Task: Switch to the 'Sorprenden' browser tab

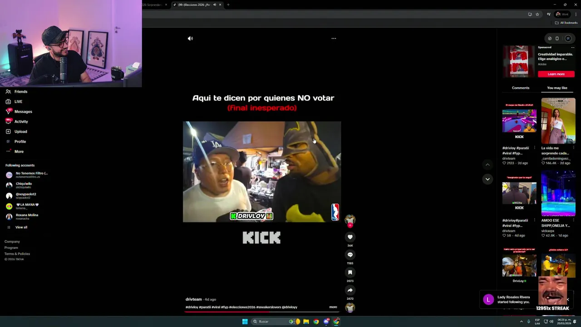Action: tap(154, 5)
